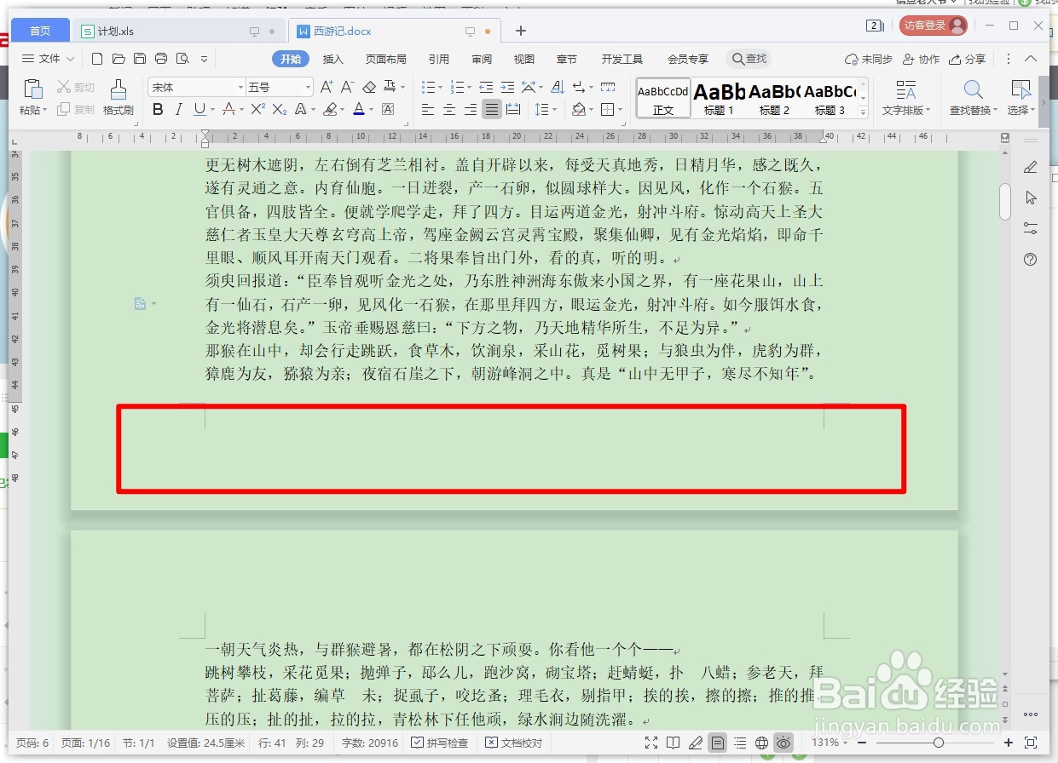Switch to Review (审阅) tab
Screen dimensions: 1058x763
coord(482,59)
